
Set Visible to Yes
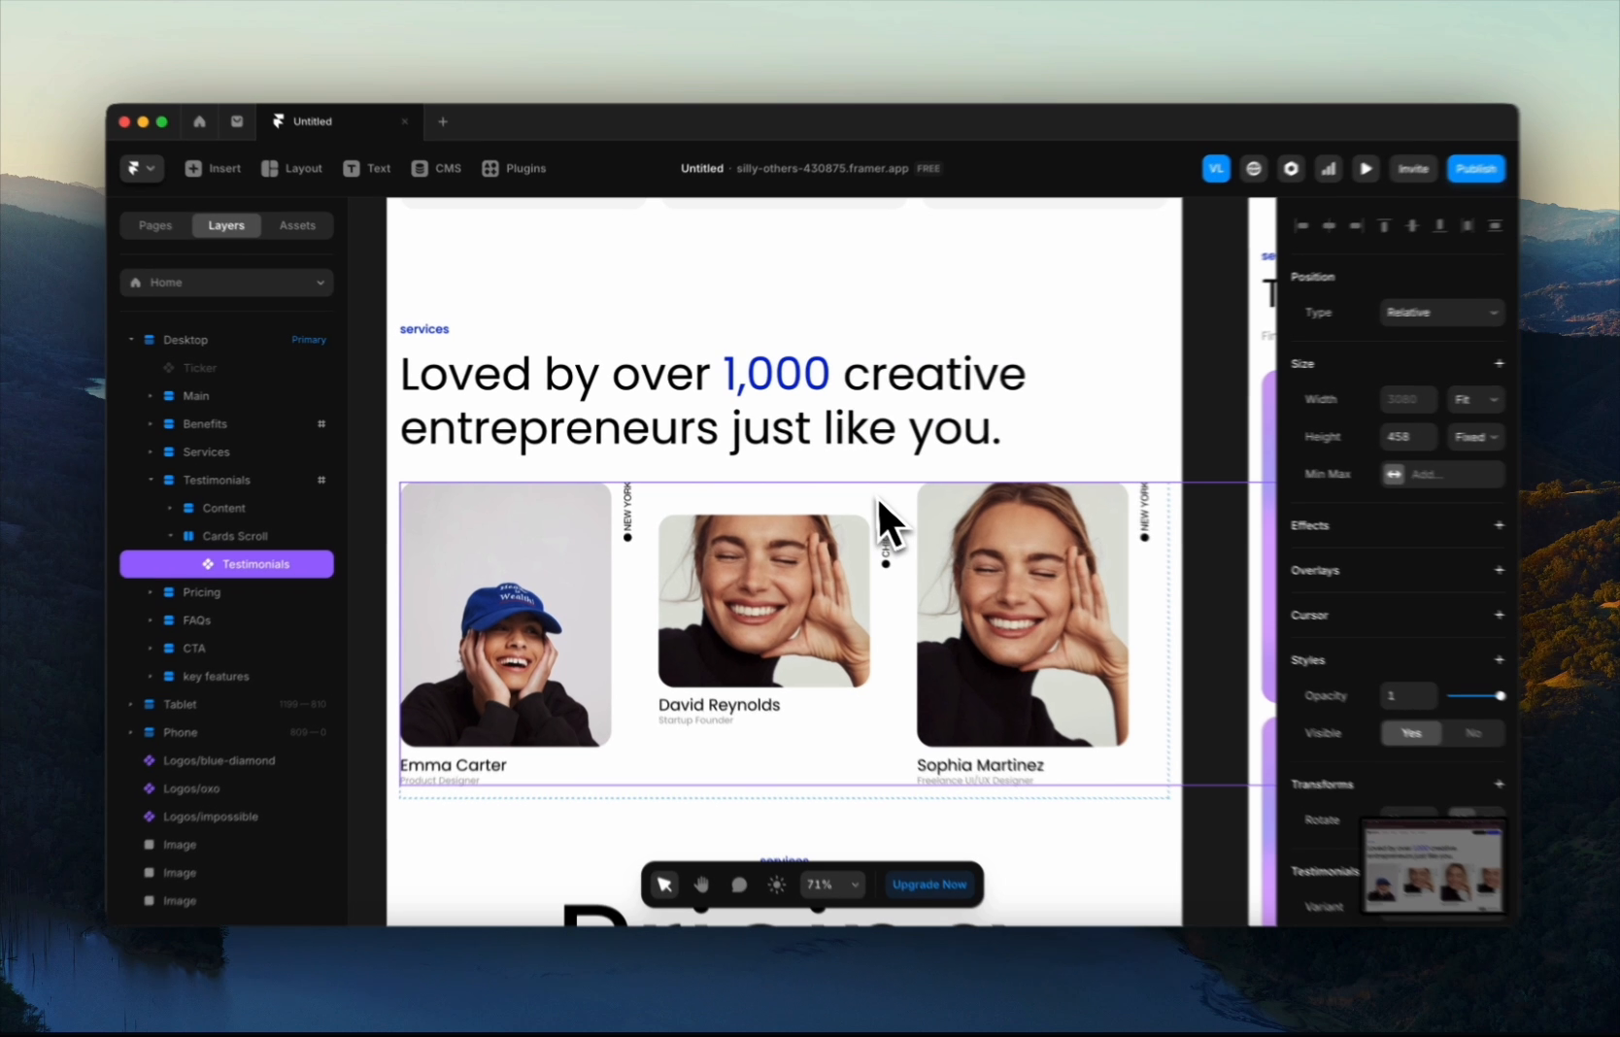(x=1410, y=733)
